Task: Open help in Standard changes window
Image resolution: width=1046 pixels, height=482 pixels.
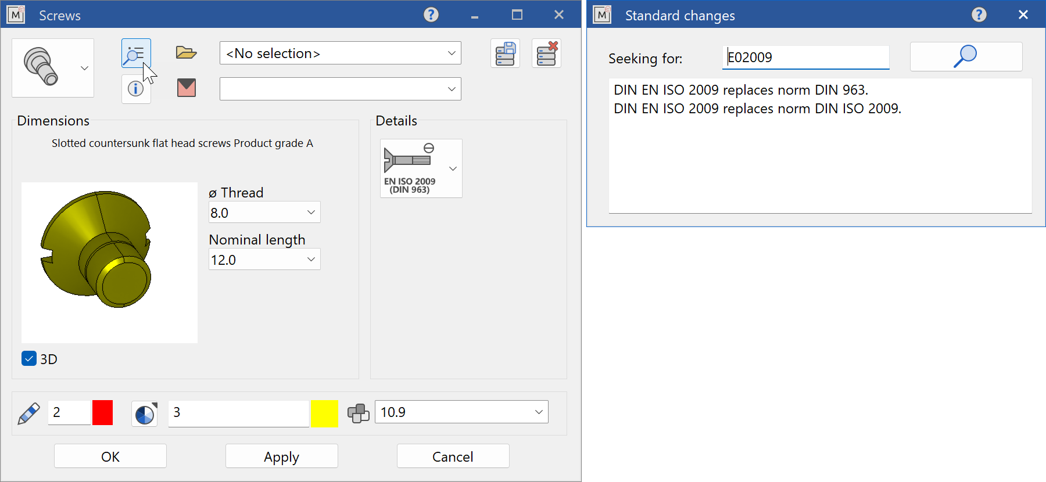Action: (979, 15)
